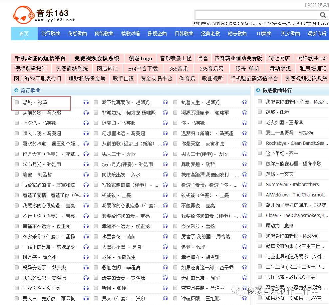
Task: Open the 手机验证码短信平台 ad link in first row
Action: tap(40, 58)
